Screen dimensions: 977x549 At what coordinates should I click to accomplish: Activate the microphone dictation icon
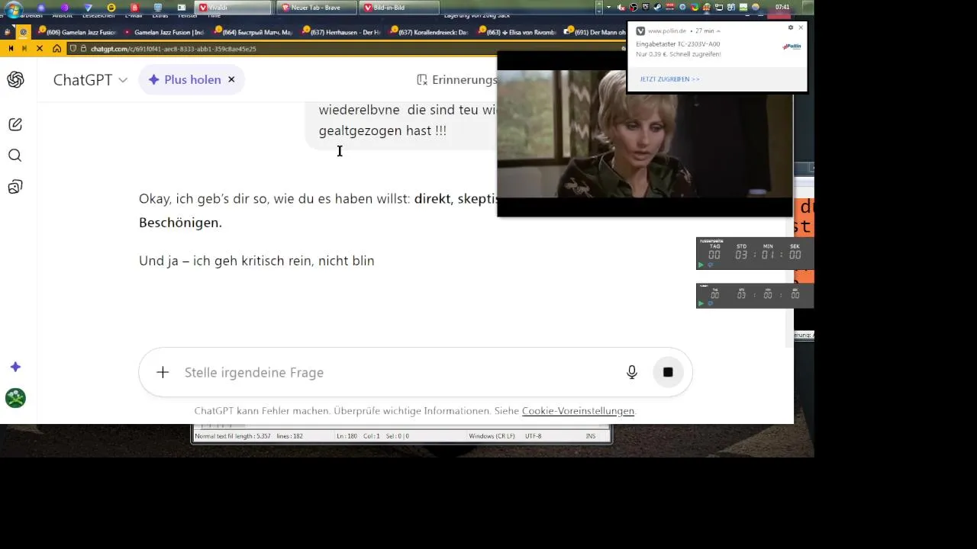(632, 372)
